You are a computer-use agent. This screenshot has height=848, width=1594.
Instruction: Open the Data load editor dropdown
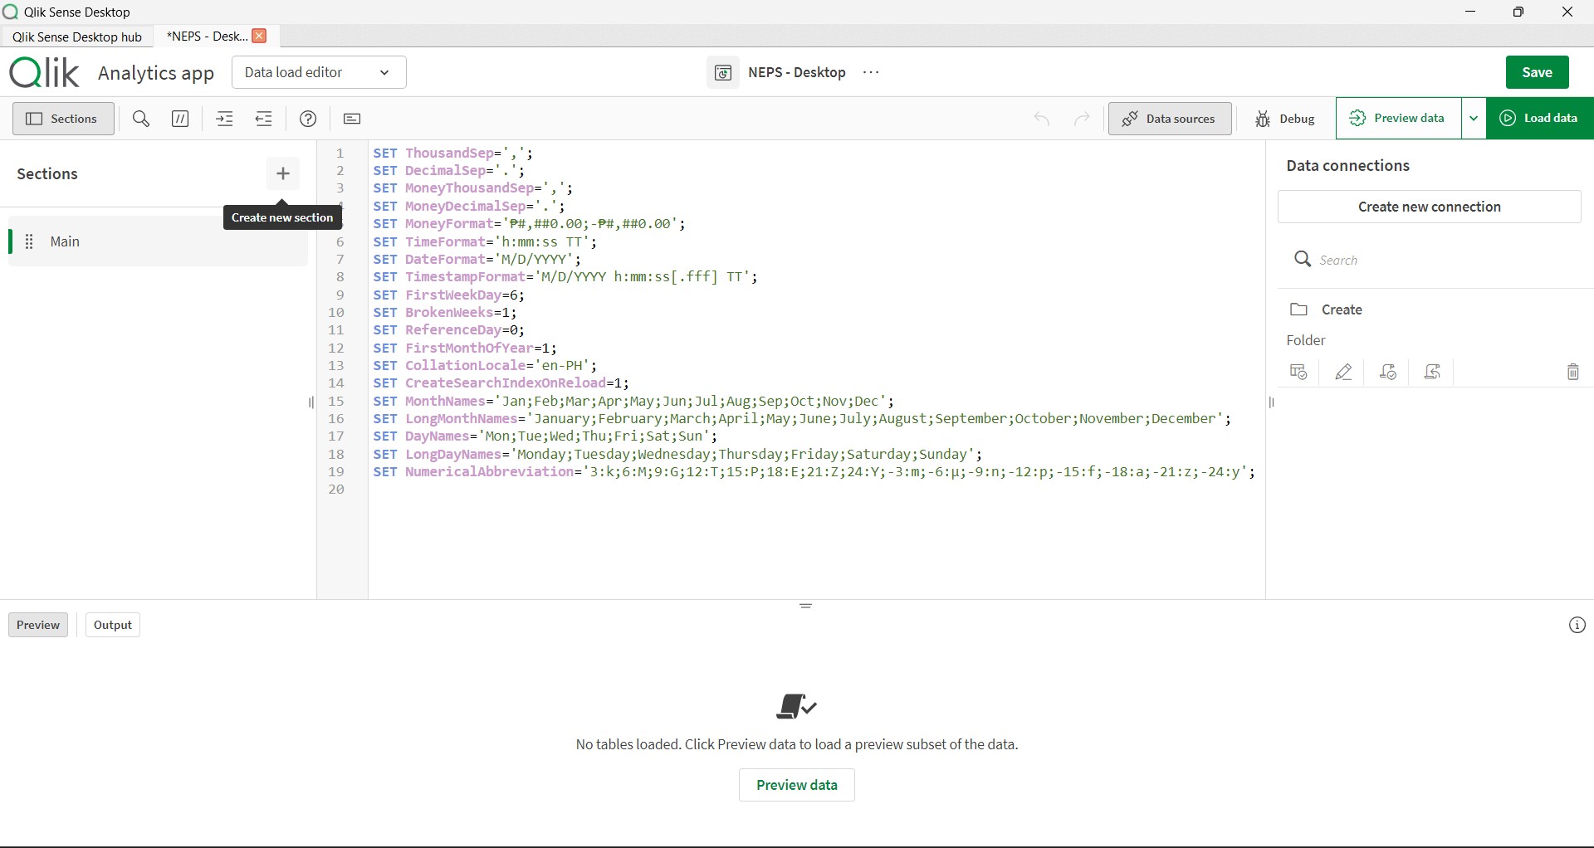(319, 72)
